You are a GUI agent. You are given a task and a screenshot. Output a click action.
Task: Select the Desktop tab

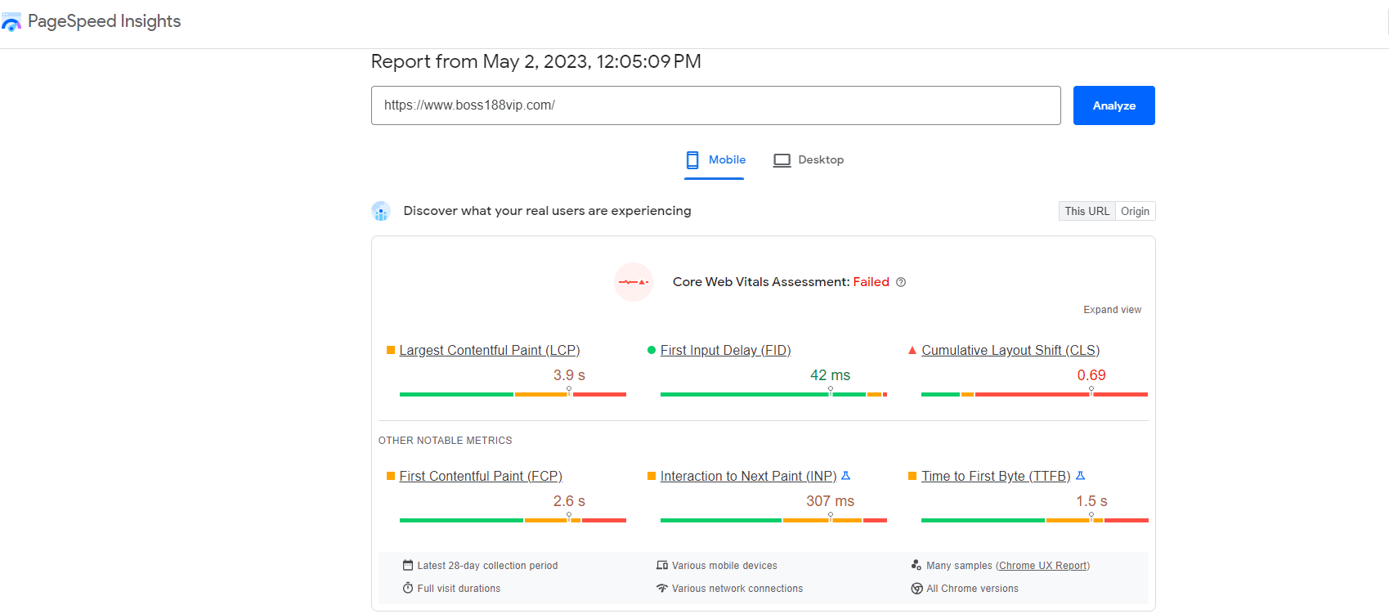coord(809,160)
